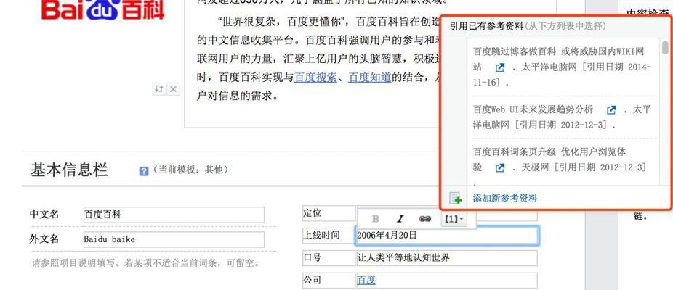Viewport: 673px width, 290px height.
Task: Click the 口号 input field
Action: pos(447,258)
